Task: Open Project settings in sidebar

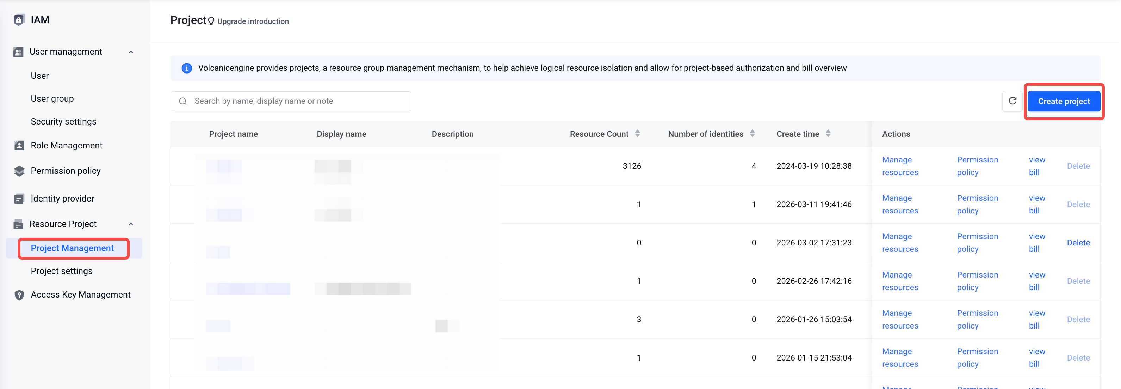Action: (x=62, y=271)
